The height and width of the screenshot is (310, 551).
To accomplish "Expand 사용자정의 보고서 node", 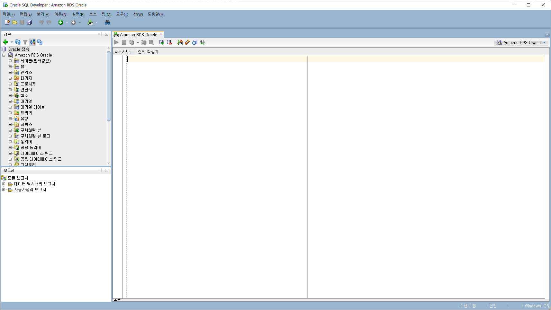I will click(4, 190).
